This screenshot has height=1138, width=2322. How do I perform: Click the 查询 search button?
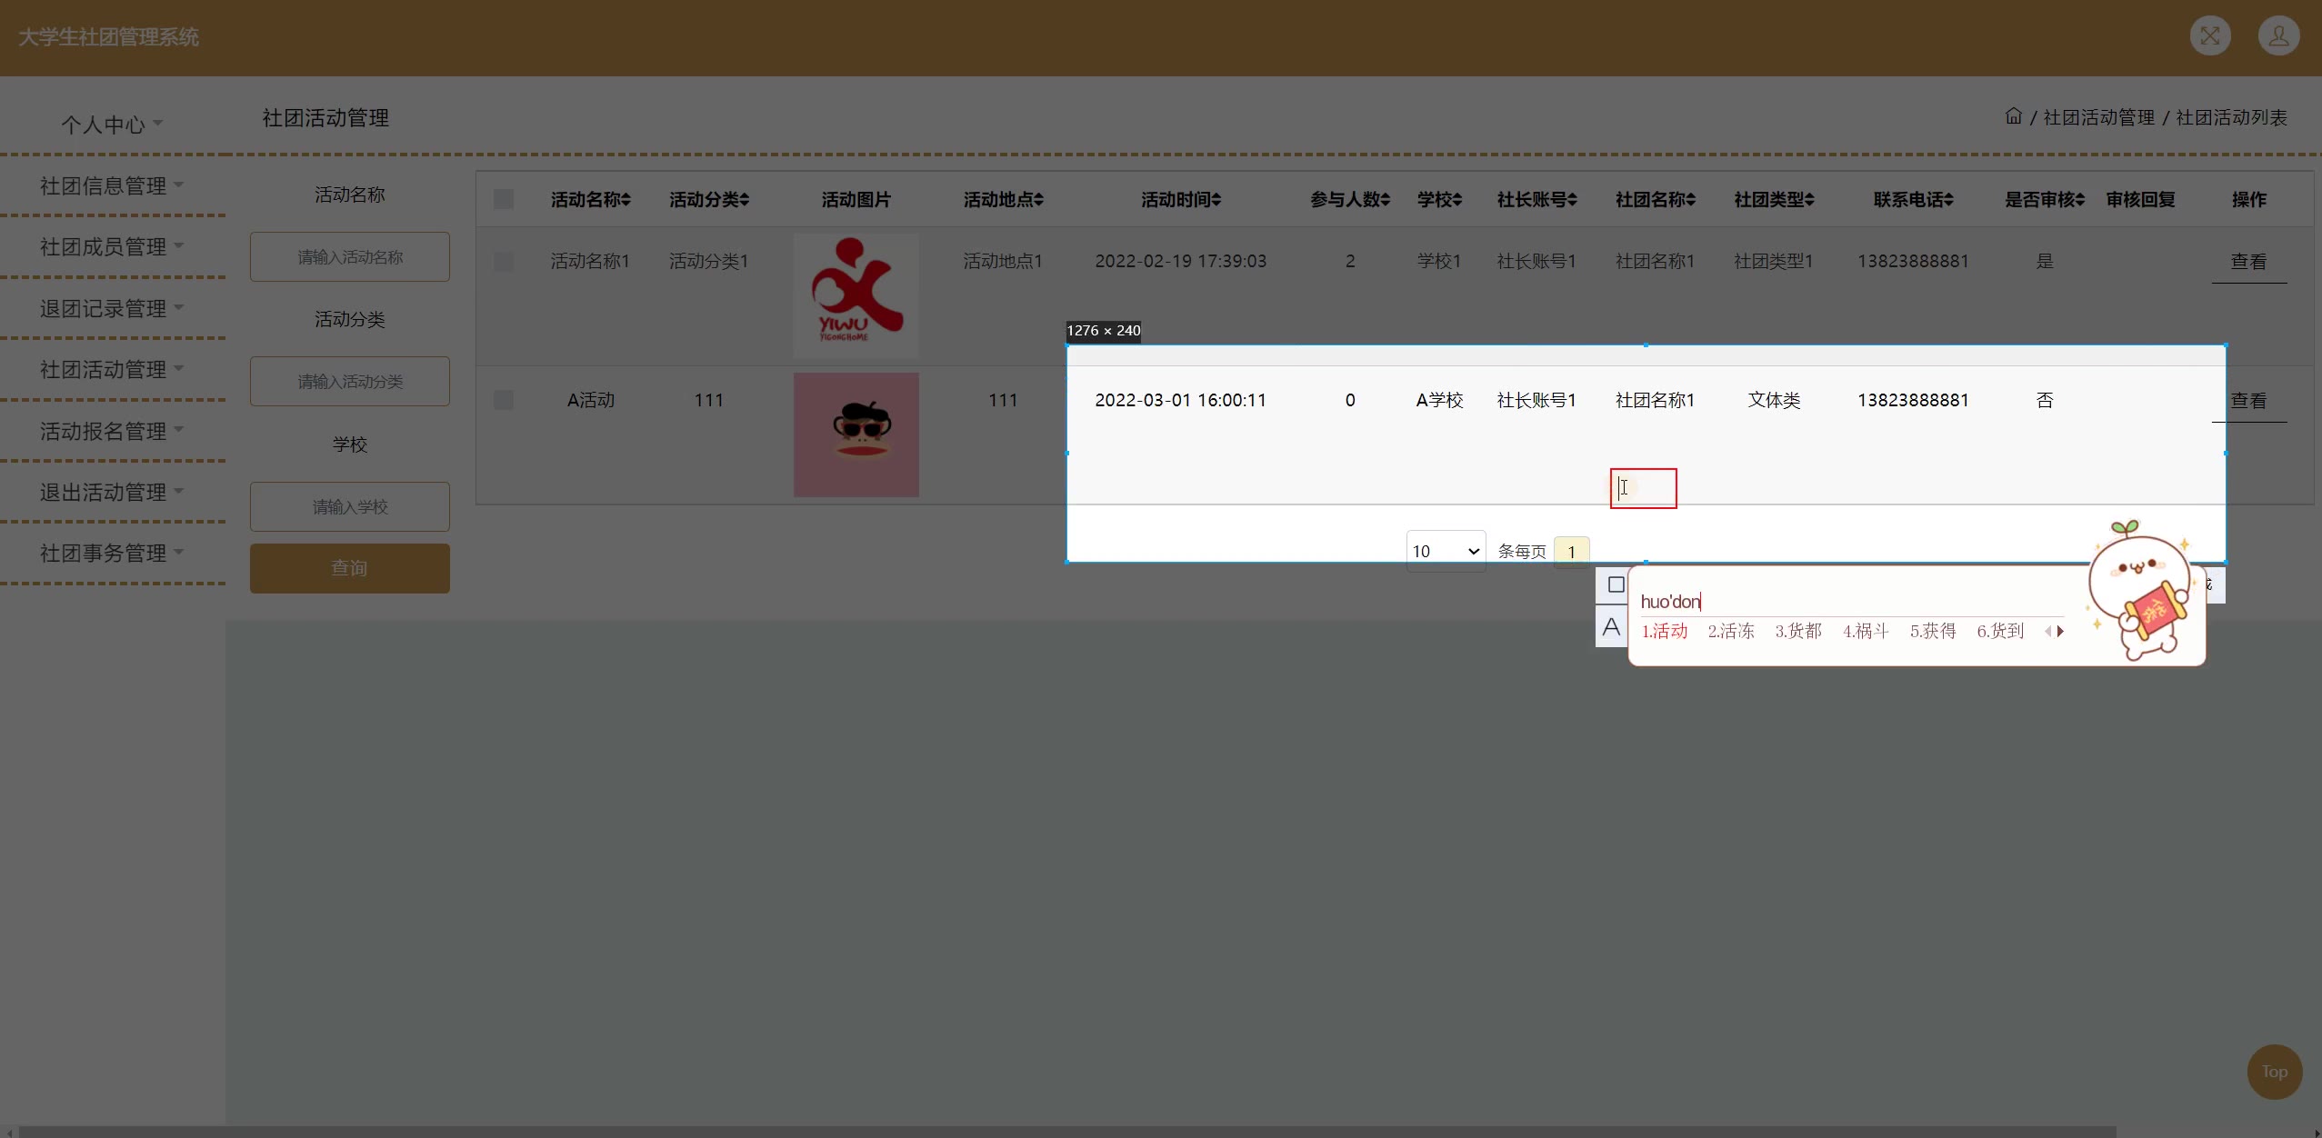click(x=349, y=568)
